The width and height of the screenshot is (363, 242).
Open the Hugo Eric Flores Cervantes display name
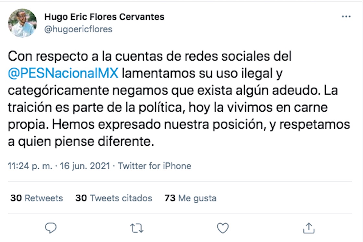click(104, 17)
